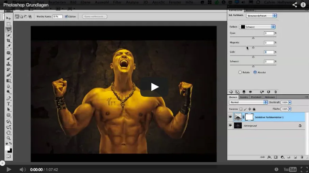Screen dimensions: 309x173
Task: Open the Normal blend mode dropdown
Action: pyautogui.click(x=248, y=102)
